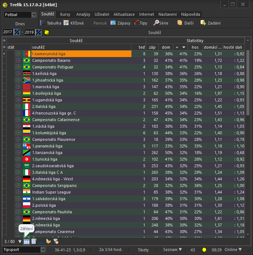Open the Analýzy tab
Screen dimensions: 253x255
[x=83, y=14]
